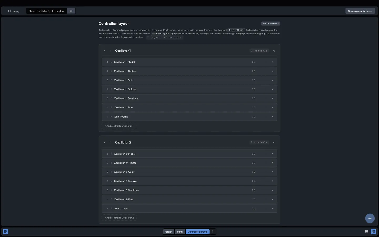
Task: Remove the Oscillator 2 page
Action: coord(274,142)
